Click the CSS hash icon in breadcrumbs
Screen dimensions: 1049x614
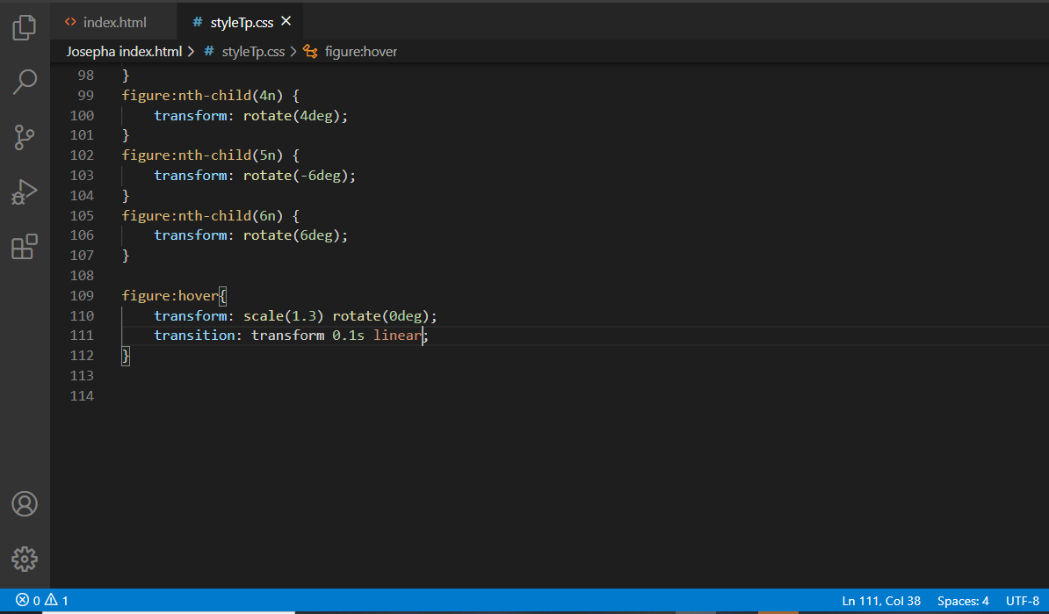tap(209, 52)
